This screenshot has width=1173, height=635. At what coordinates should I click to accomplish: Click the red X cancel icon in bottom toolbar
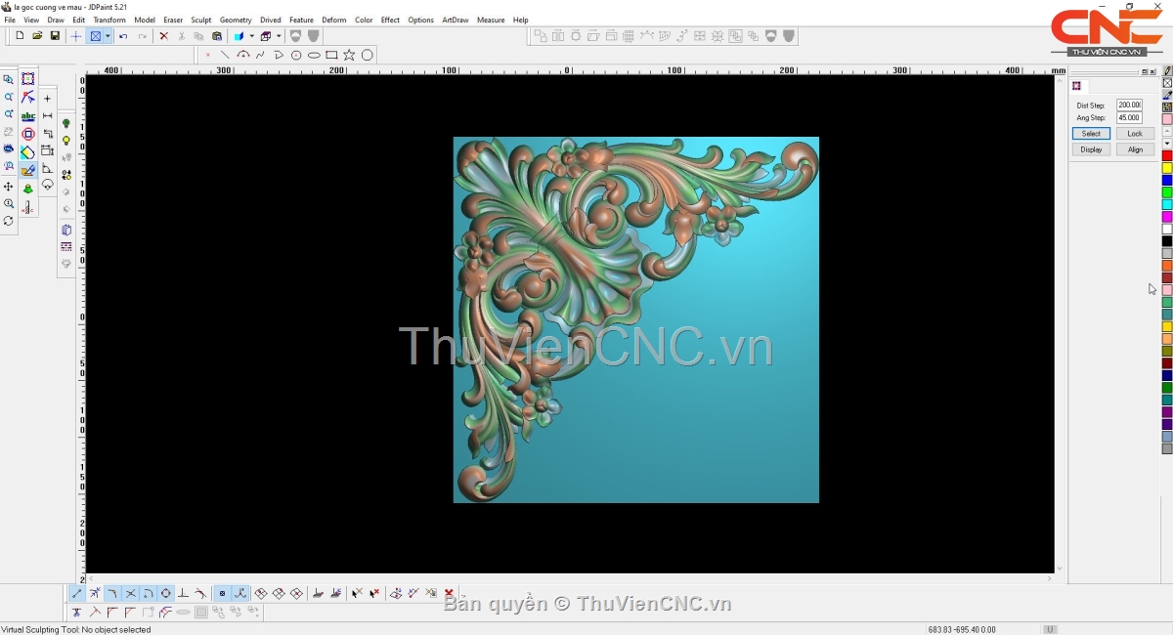[449, 593]
